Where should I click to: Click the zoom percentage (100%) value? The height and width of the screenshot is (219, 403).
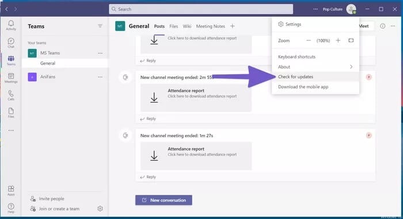[x=323, y=41]
